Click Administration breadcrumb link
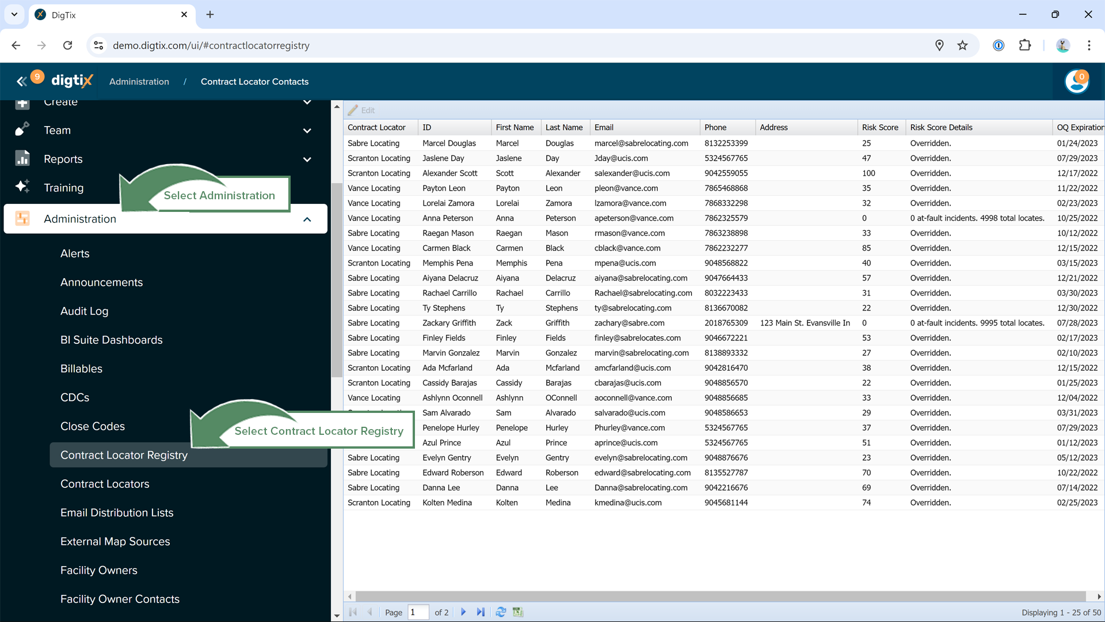1105x622 pixels. pyautogui.click(x=139, y=82)
